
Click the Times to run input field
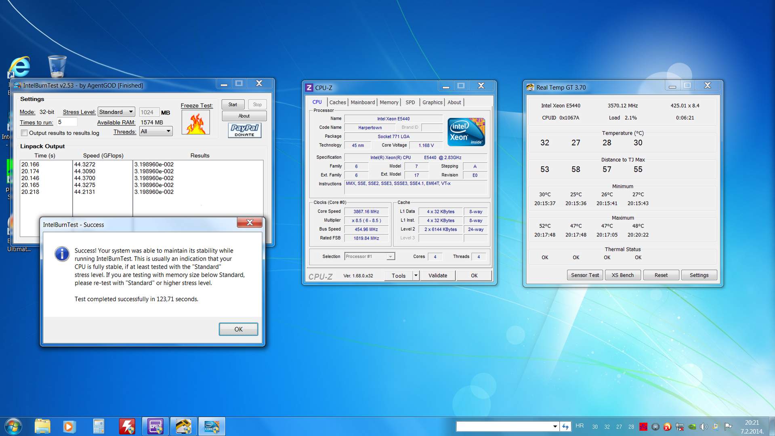tap(67, 122)
